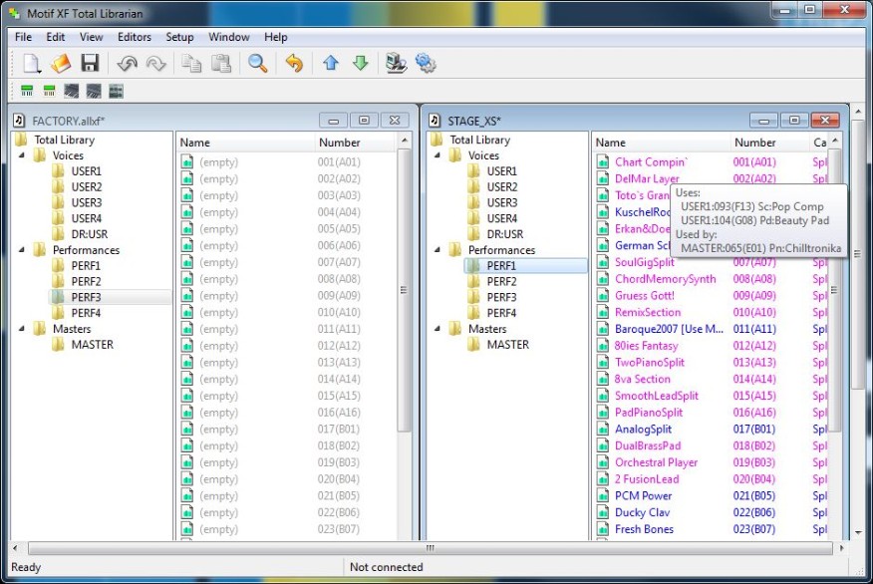Open the Window menu
873x584 pixels.
(229, 37)
